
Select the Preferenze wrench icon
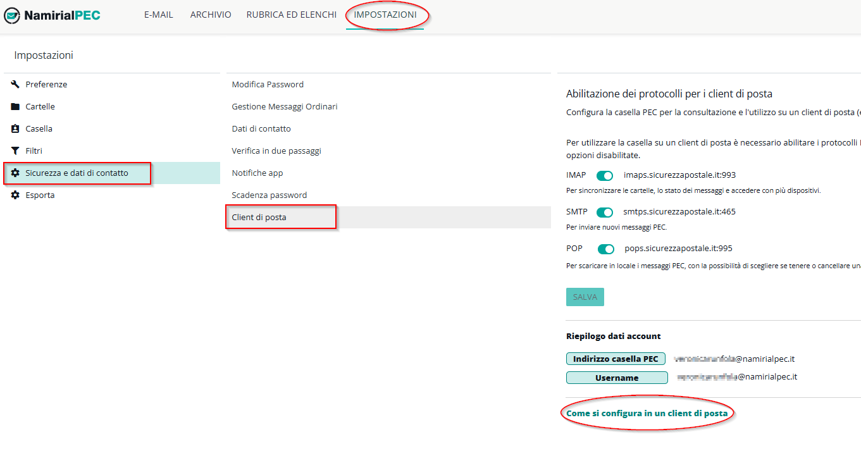(x=15, y=84)
